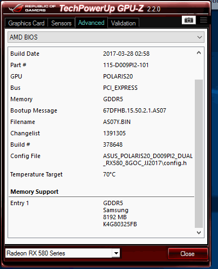218x269 pixels.
Task: Click the Bus value PCI_EXPRESS
Action: pyautogui.click(x=120, y=88)
